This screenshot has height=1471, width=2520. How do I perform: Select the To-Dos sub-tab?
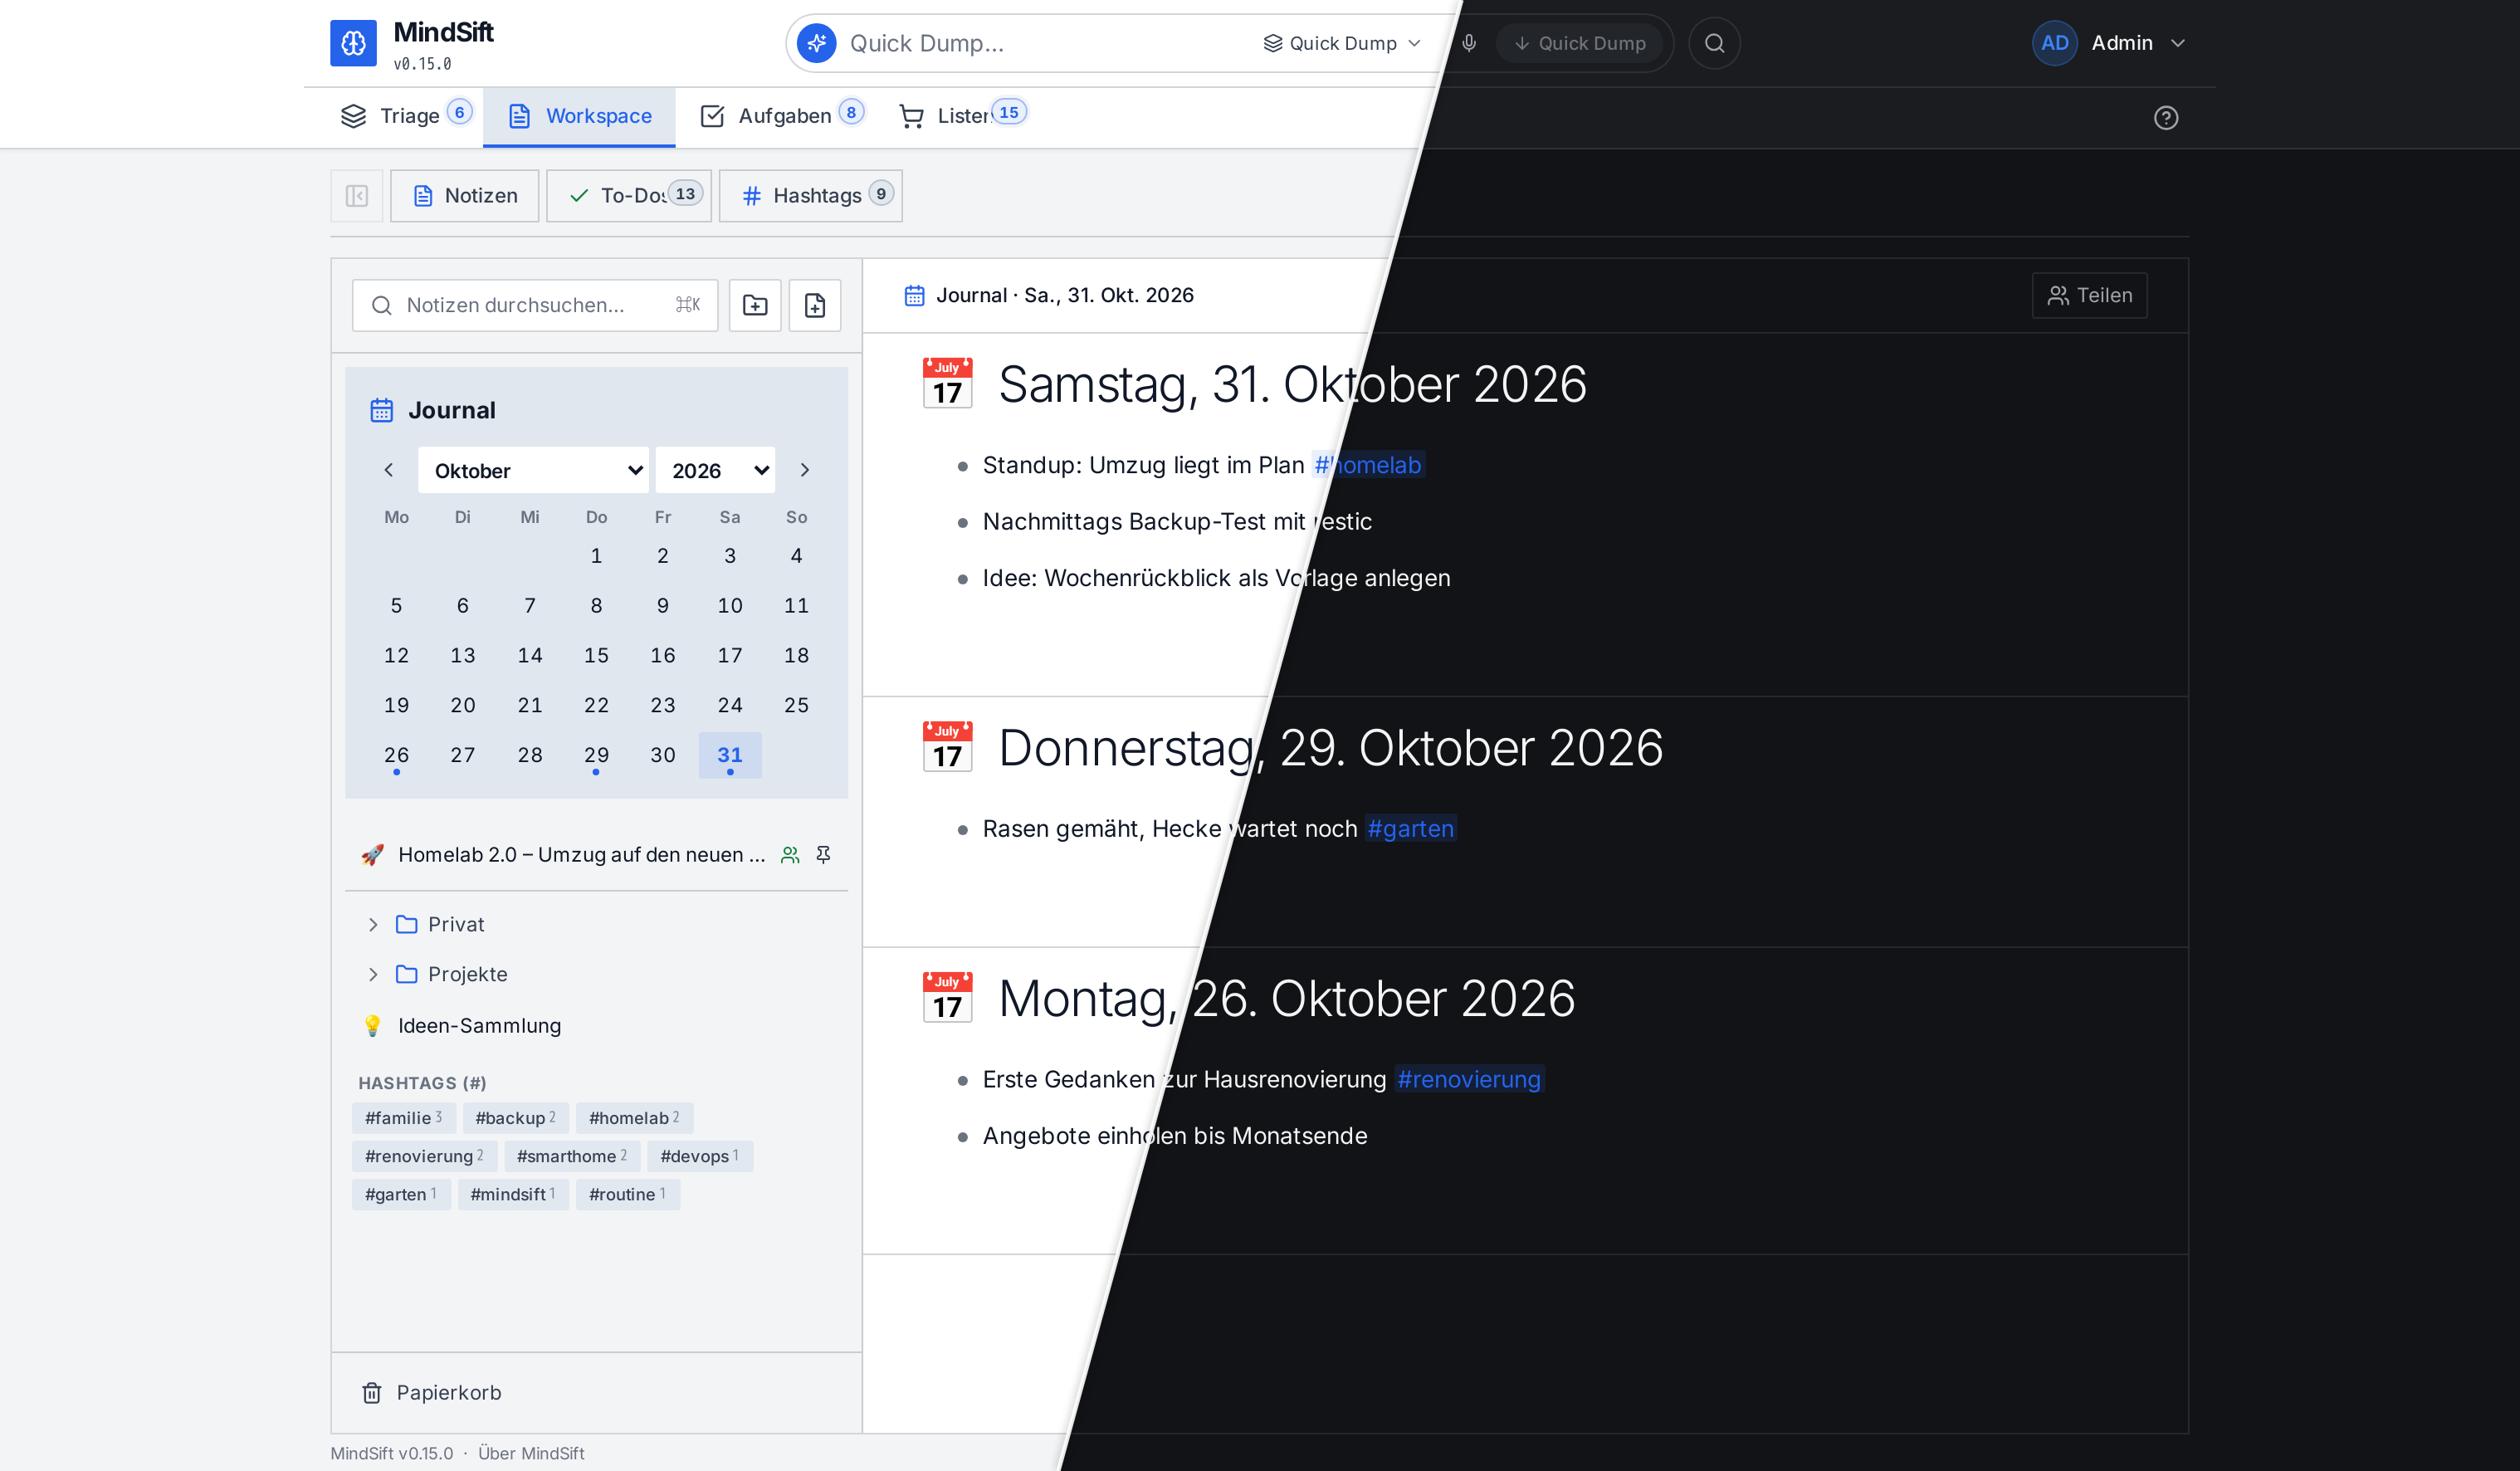(629, 196)
